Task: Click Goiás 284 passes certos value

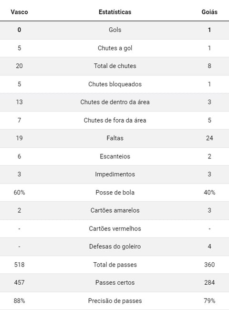Action: coord(209,282)
